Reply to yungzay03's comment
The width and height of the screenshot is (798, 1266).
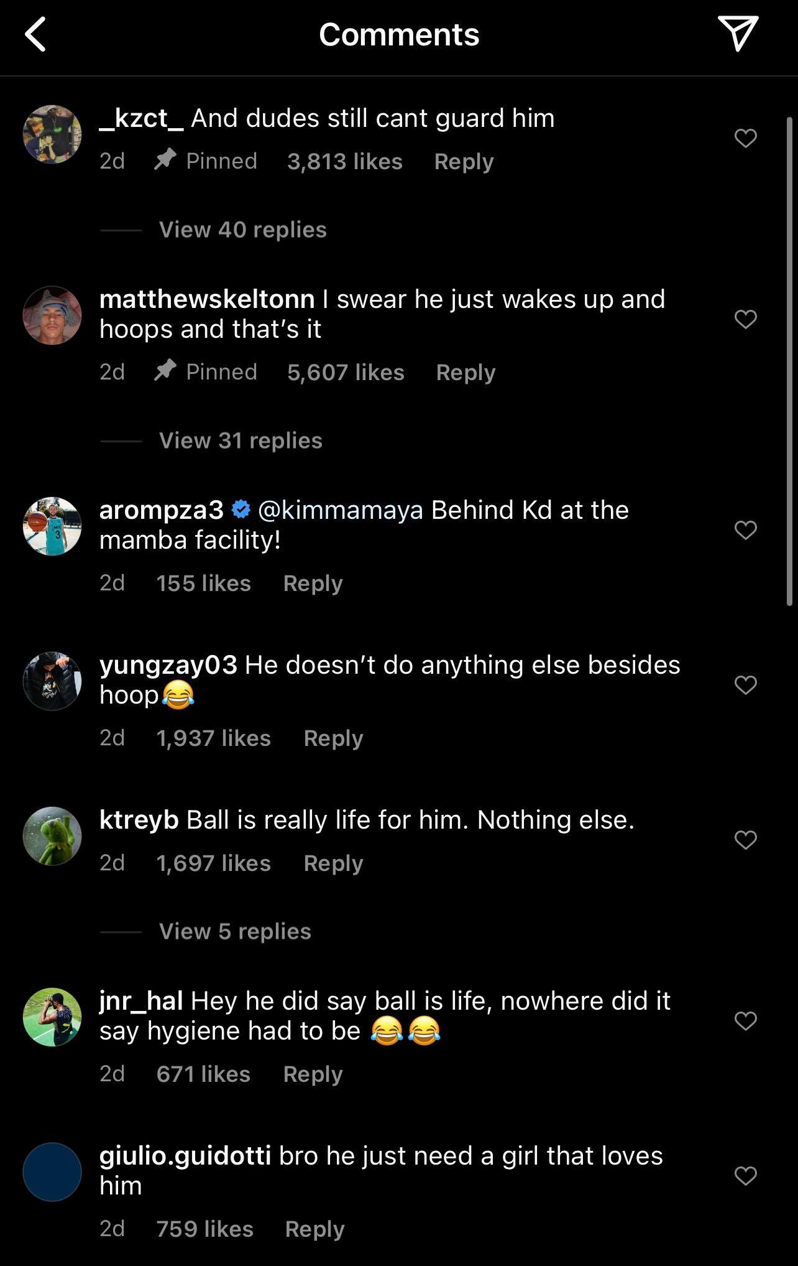click(x=333, y=738)
